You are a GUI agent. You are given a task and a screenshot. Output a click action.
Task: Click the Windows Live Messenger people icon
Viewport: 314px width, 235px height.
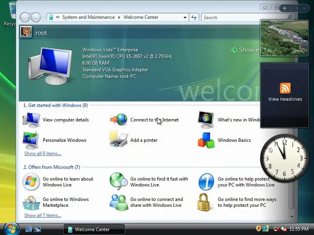click(119, 202)
